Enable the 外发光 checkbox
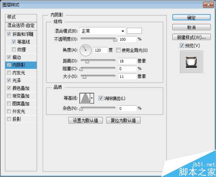The width and height of the screenshot is (216, 177). pyautogui.click(x=9, y=111)
